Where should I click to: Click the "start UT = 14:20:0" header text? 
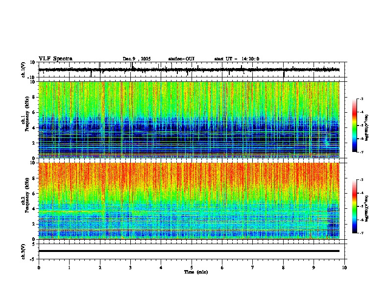point(237,59)
